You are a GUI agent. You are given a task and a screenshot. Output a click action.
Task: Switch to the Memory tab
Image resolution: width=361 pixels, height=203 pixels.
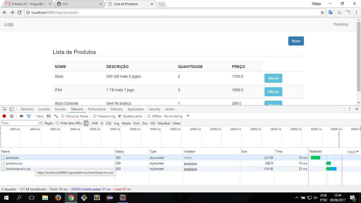click(117, 109)
